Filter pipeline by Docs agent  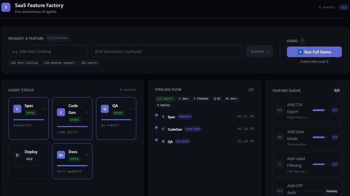coord(231,99)
